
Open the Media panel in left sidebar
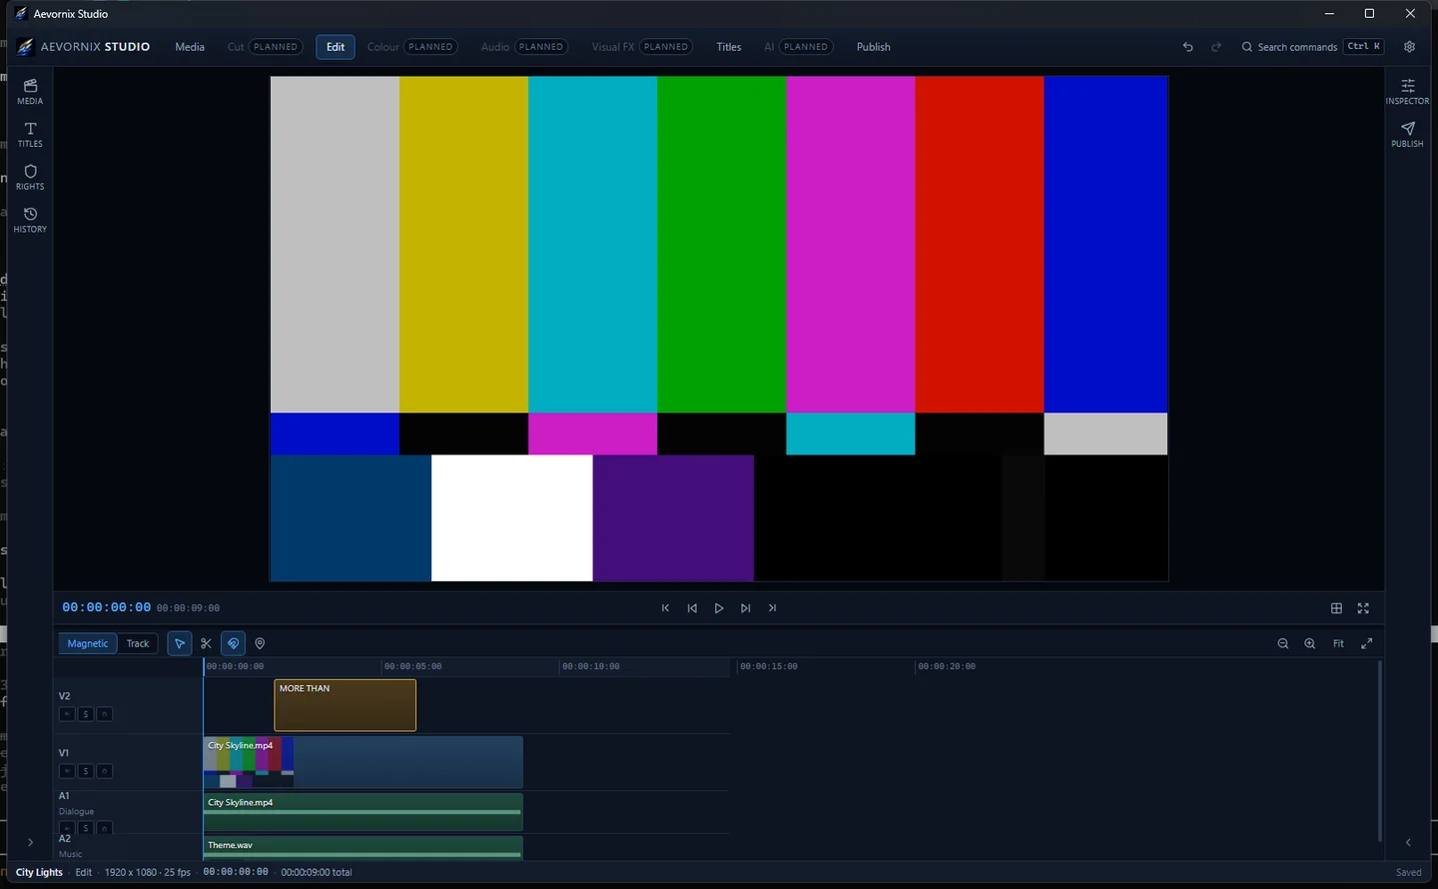pos(30,91)
